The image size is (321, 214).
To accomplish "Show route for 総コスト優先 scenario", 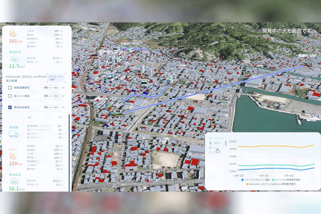I will point(52,96).
